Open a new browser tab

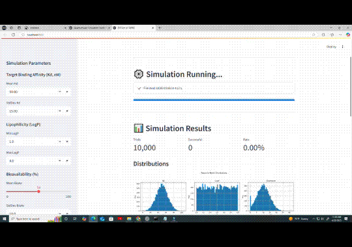(160, 28)
